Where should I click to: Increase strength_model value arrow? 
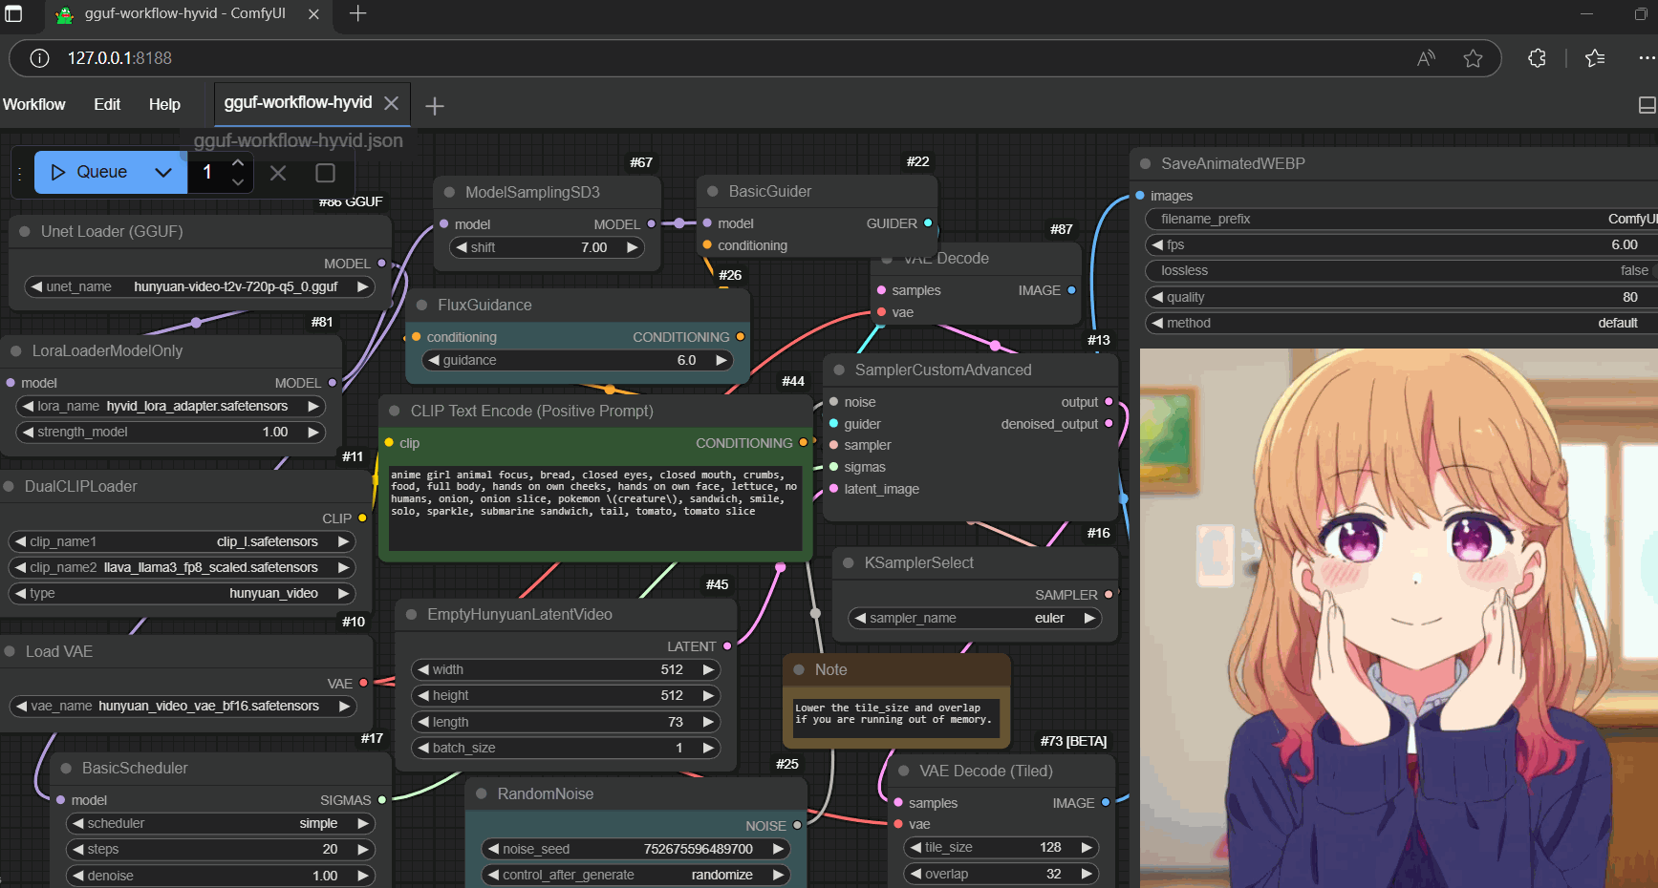click(313, 432)
